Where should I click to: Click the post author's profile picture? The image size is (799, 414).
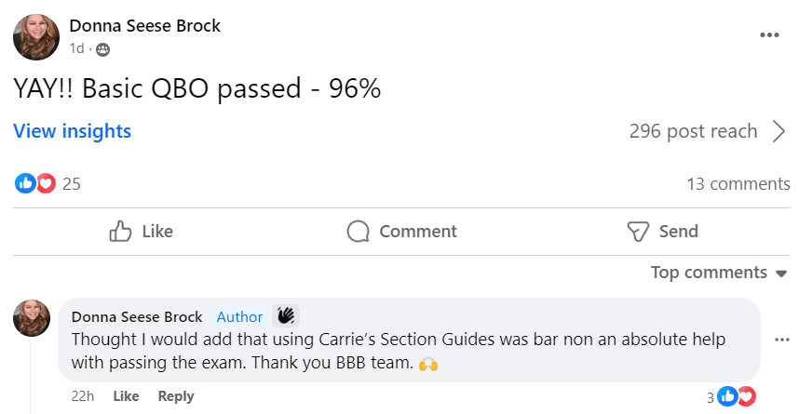pos(36,36)
